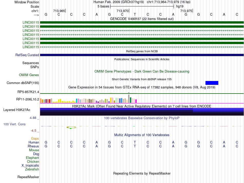The height and width of the screenshot is (183, 244).
Task: Click the GENCODE V49lift37 track title
Action: (142, 19)
